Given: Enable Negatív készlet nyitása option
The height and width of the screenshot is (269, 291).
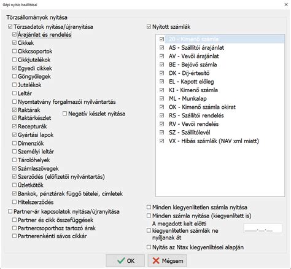Looking at the screenshot, I should [64, 114].
